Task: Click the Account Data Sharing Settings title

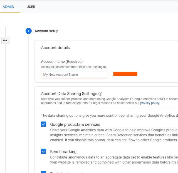Action: click(x=69, y=94)
